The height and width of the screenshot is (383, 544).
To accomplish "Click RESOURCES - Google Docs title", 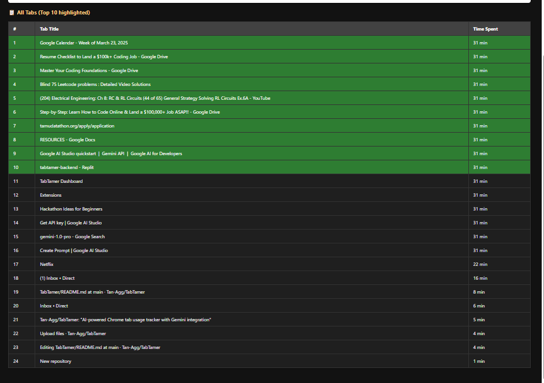I will click(68, 140).
